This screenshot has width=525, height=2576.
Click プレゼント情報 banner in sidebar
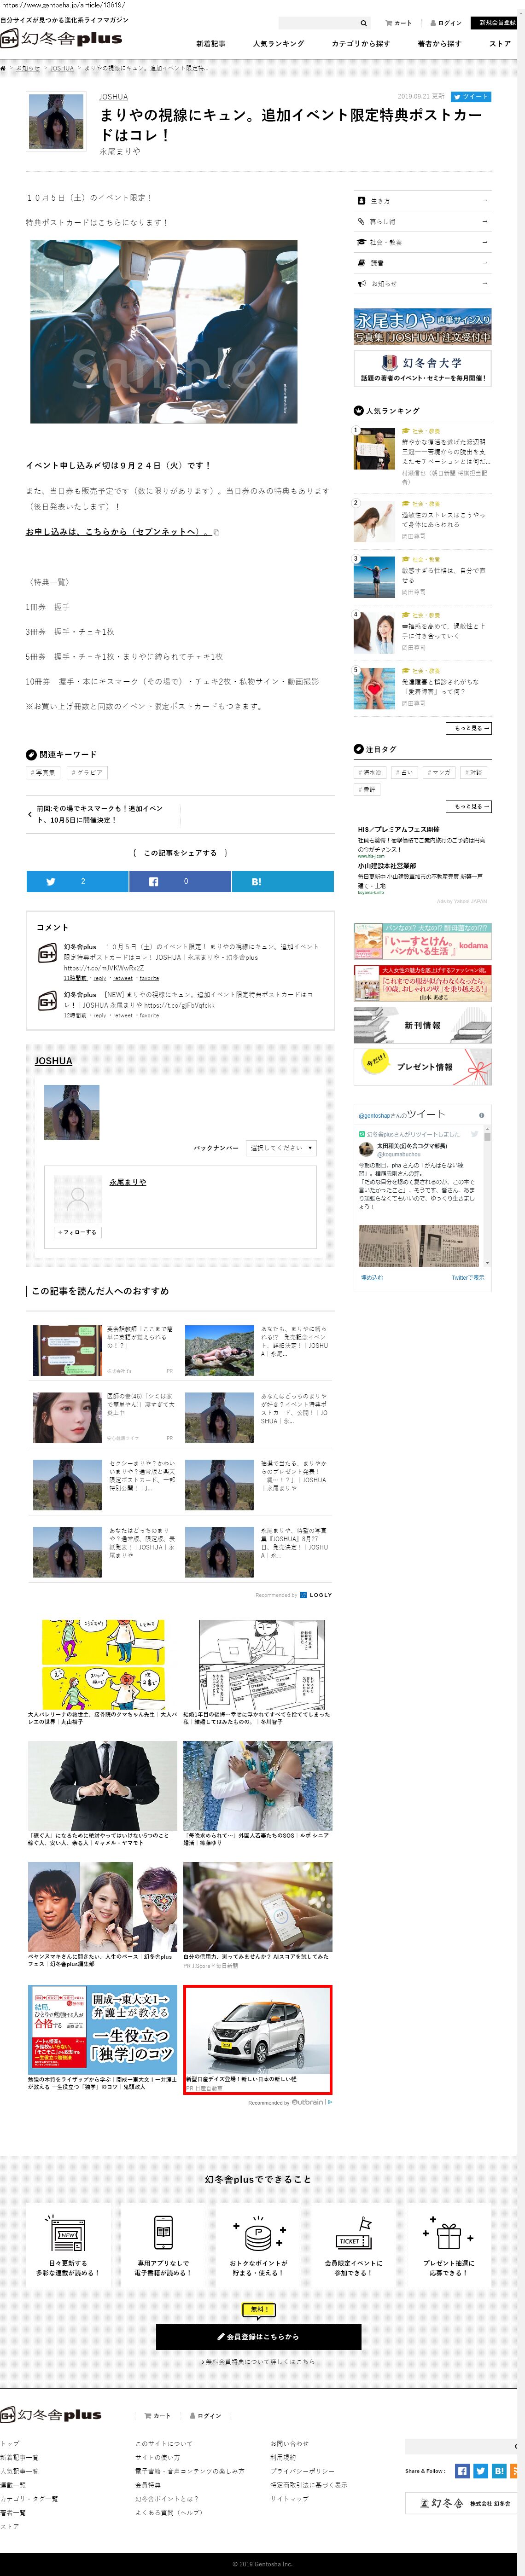tap(423, 1066)
